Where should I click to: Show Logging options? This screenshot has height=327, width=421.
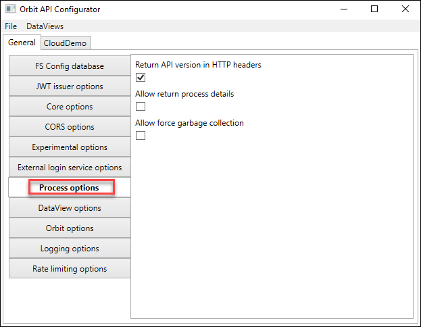(x=70, y=249)
